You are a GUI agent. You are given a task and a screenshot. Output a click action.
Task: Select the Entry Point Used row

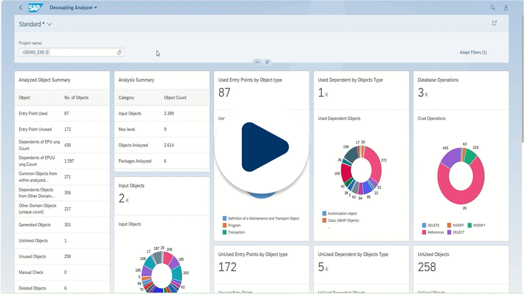62,113
